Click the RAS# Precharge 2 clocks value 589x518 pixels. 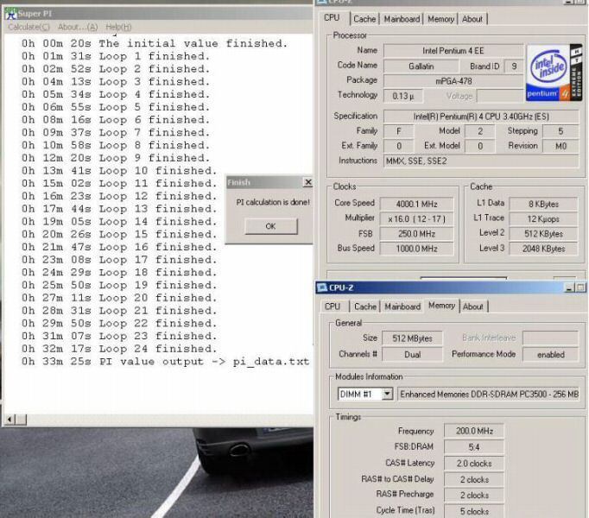click(x=474, y=496)
